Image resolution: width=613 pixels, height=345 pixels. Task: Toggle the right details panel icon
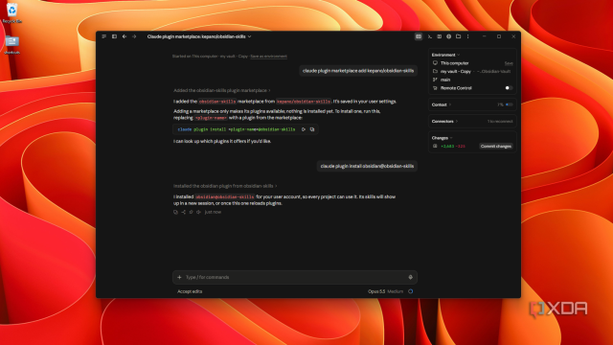pyautogui.click(x=419, y=36)
